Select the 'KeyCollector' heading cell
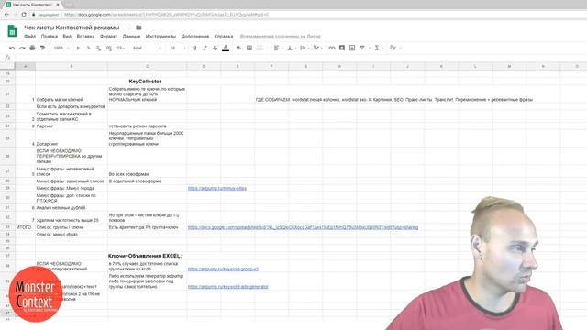587x330 pixels. (147, 82)
